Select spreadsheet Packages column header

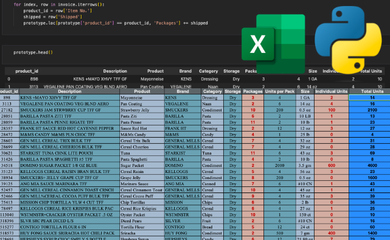pos(252,91)
